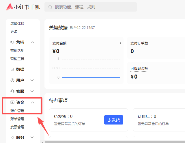
Task: Expand the 用户 menu section
Action: coord(32,80)
